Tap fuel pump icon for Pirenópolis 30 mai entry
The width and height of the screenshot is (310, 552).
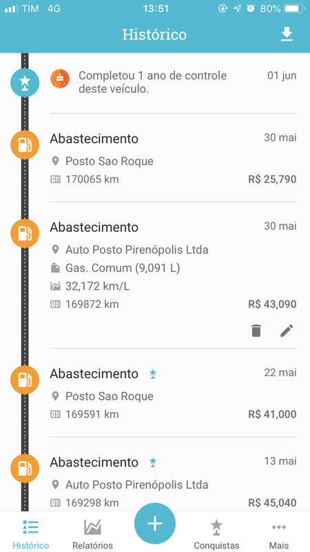[x=25, y=233]
